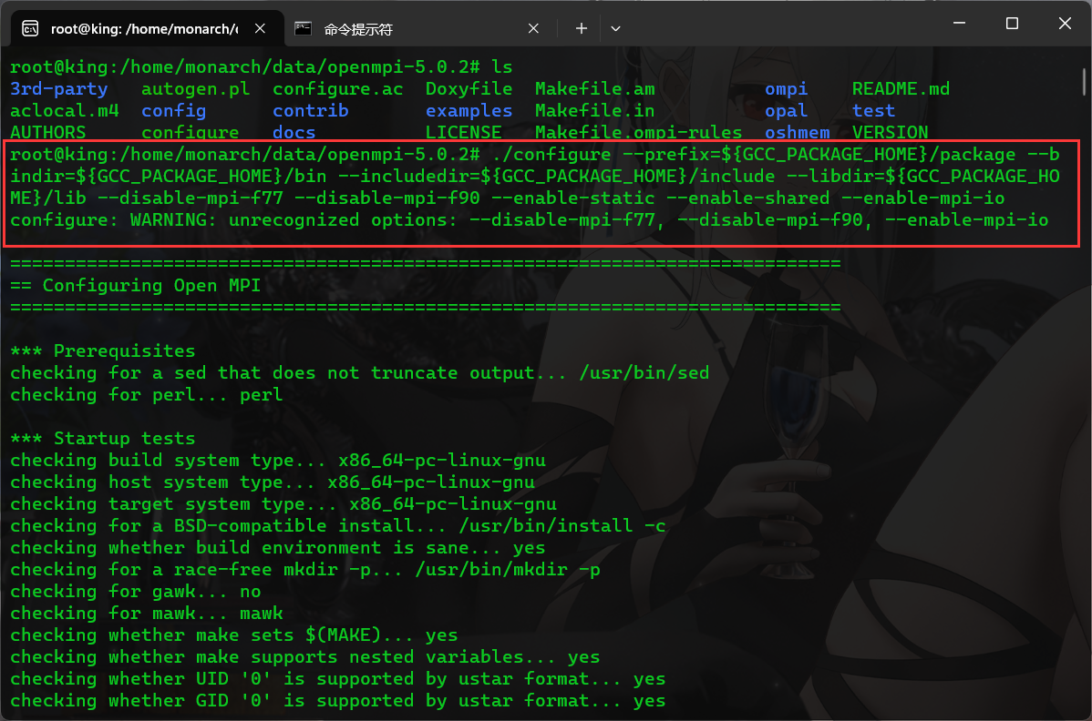Click the '== Configuring Open MPI' heading

pyautogui.click(x=135, y=285)
